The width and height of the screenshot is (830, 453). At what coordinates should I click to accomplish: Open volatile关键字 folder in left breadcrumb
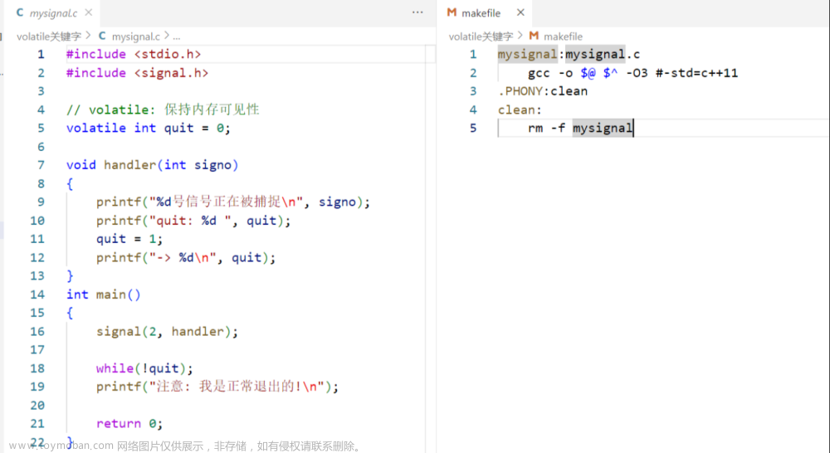pos(49,37)
